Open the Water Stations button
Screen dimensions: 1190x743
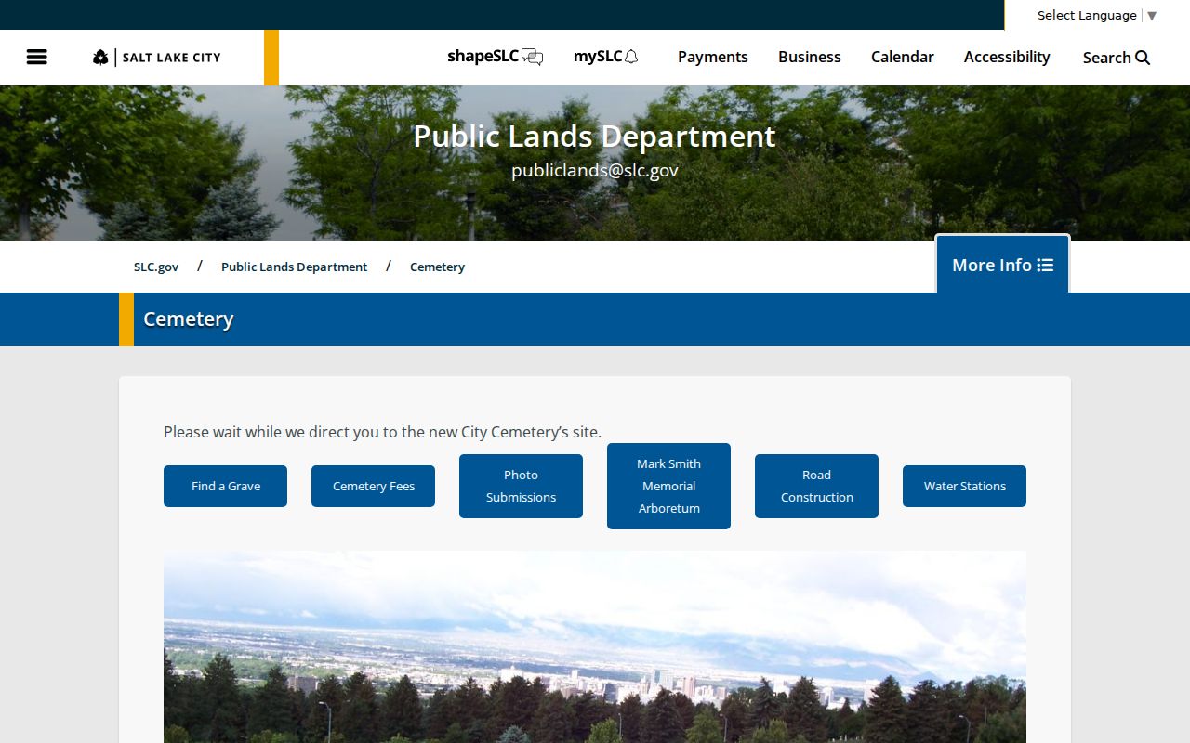click(x=964, y=486)
